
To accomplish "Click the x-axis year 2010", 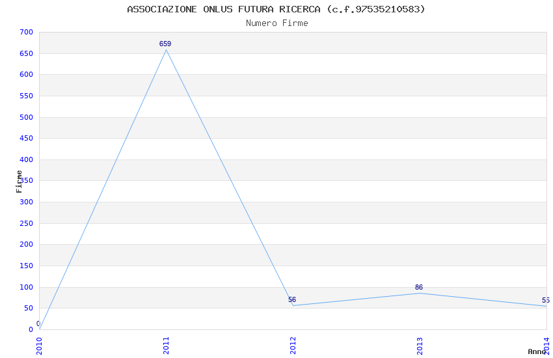I will click(x=39, y=346).
